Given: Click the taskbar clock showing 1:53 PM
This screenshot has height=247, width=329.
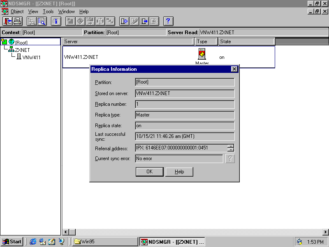Looking at the screenshot, I should click(x=315, y=242).
